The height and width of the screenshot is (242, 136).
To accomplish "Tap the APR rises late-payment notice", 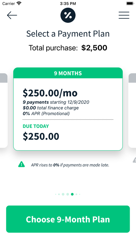I will tap(70, 165).
